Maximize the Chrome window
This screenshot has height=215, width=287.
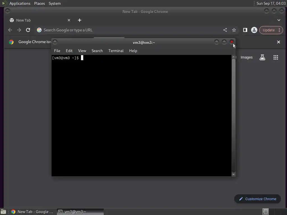click(274, 11)
